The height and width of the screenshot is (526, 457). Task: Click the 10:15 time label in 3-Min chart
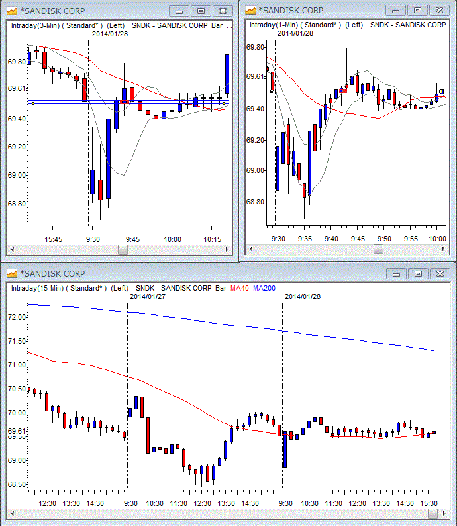pyautogui.click(x=213, y=239)
